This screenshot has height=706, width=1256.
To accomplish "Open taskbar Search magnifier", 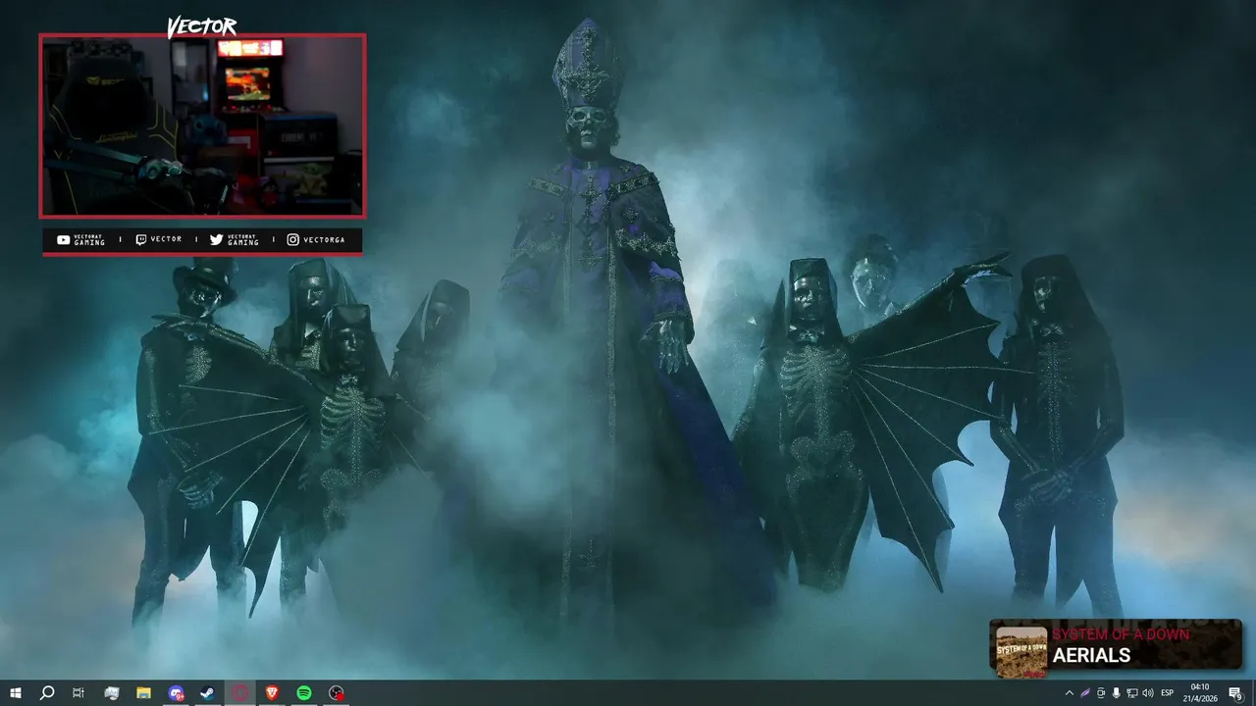I will [47, 693].
